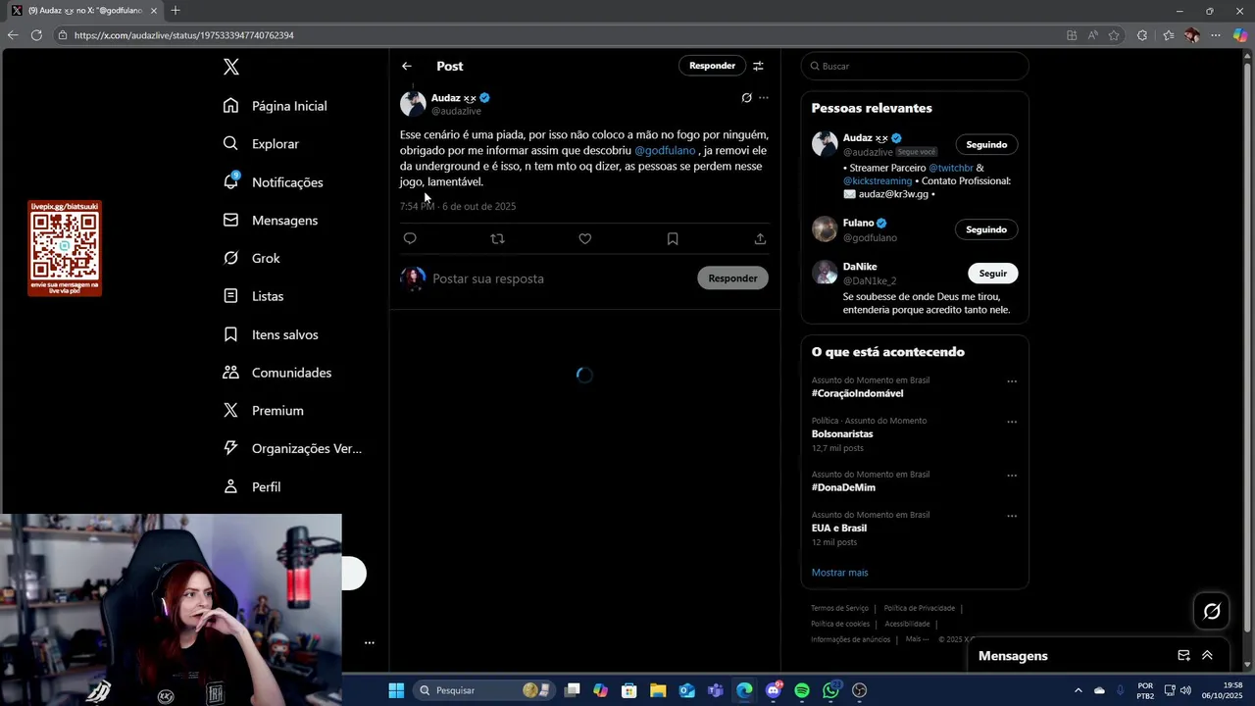This screenshot has width=1255, height=706.
Task: Open @godfulano mention link in post
Action: pos(665,150)
